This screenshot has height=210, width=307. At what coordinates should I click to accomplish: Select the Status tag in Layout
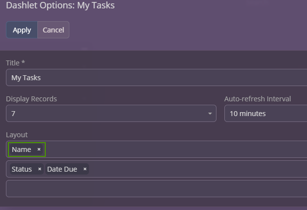(x=22, y=169)
